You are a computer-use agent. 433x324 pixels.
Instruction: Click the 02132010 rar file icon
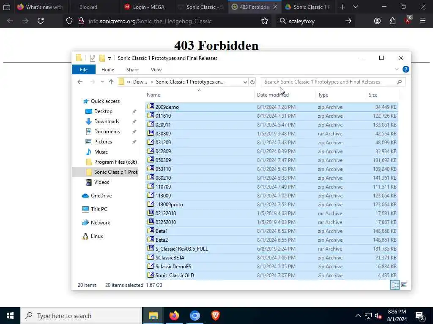[x=151, y=213]
